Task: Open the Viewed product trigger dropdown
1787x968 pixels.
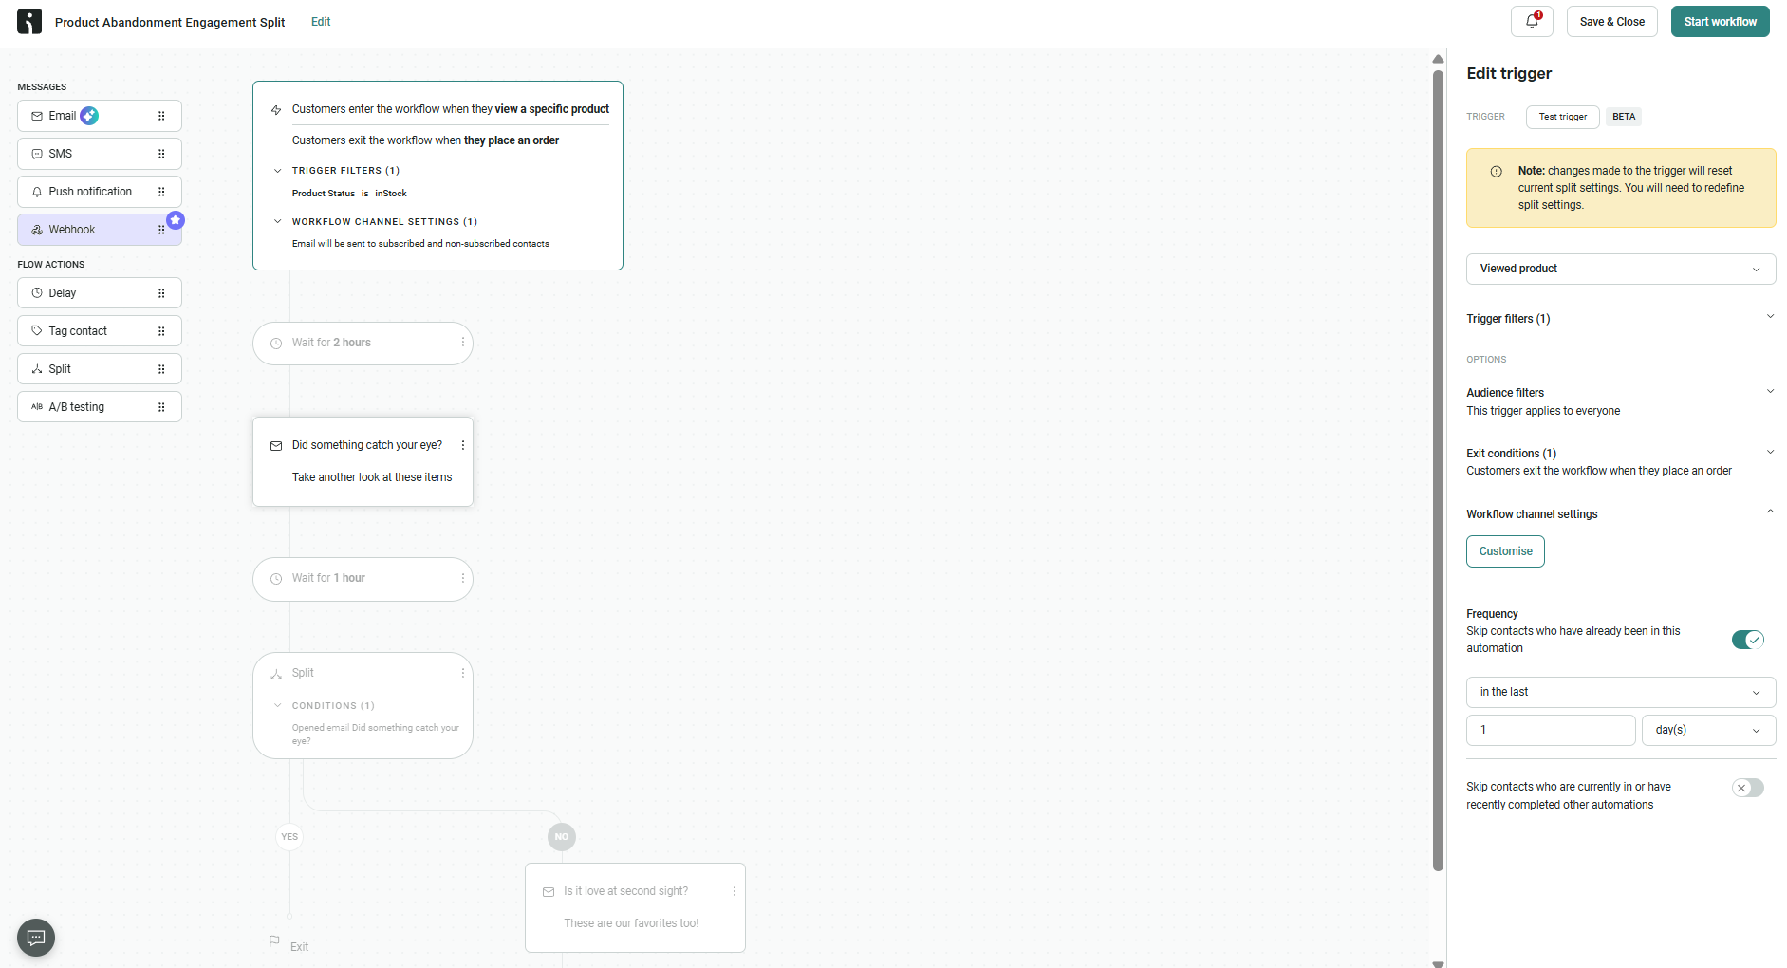Action: [x=1621, y=269]
